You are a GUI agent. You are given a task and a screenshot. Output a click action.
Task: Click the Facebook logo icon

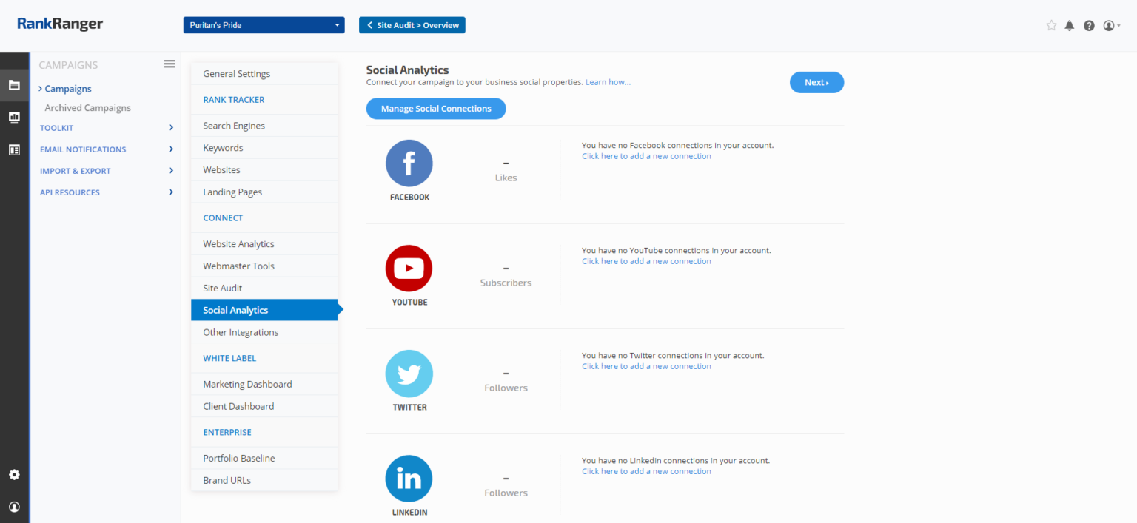tap(409, 163)
